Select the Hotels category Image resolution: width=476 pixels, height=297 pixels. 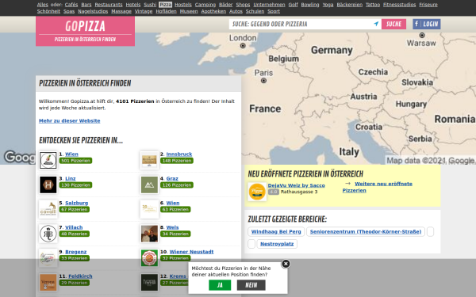(x=133, y=5)
